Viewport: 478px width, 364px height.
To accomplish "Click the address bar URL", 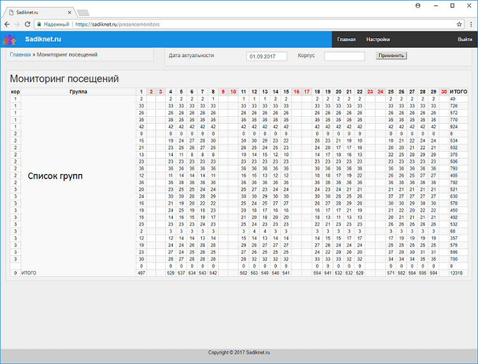I will point(117,24).
